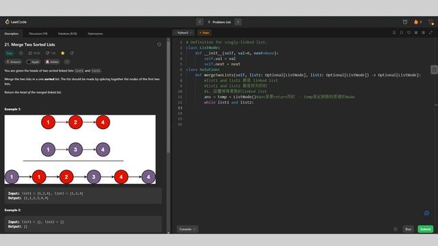Open the timer icon in top bar
Image resolution: width=438 pixels, height=246 pixels.
(x=405, y=22)
